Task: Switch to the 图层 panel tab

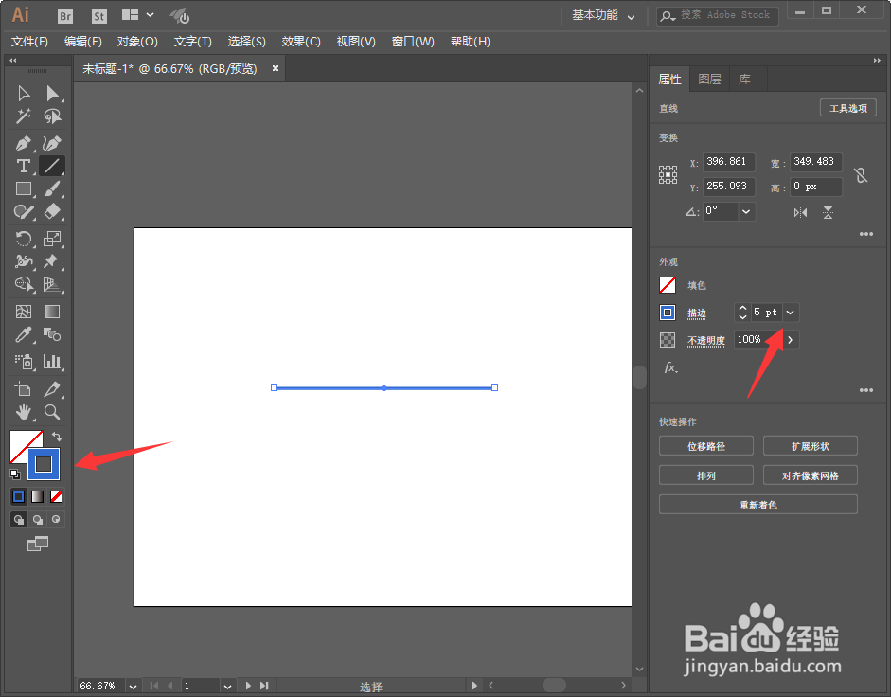Action: click(x=710, y=79)
